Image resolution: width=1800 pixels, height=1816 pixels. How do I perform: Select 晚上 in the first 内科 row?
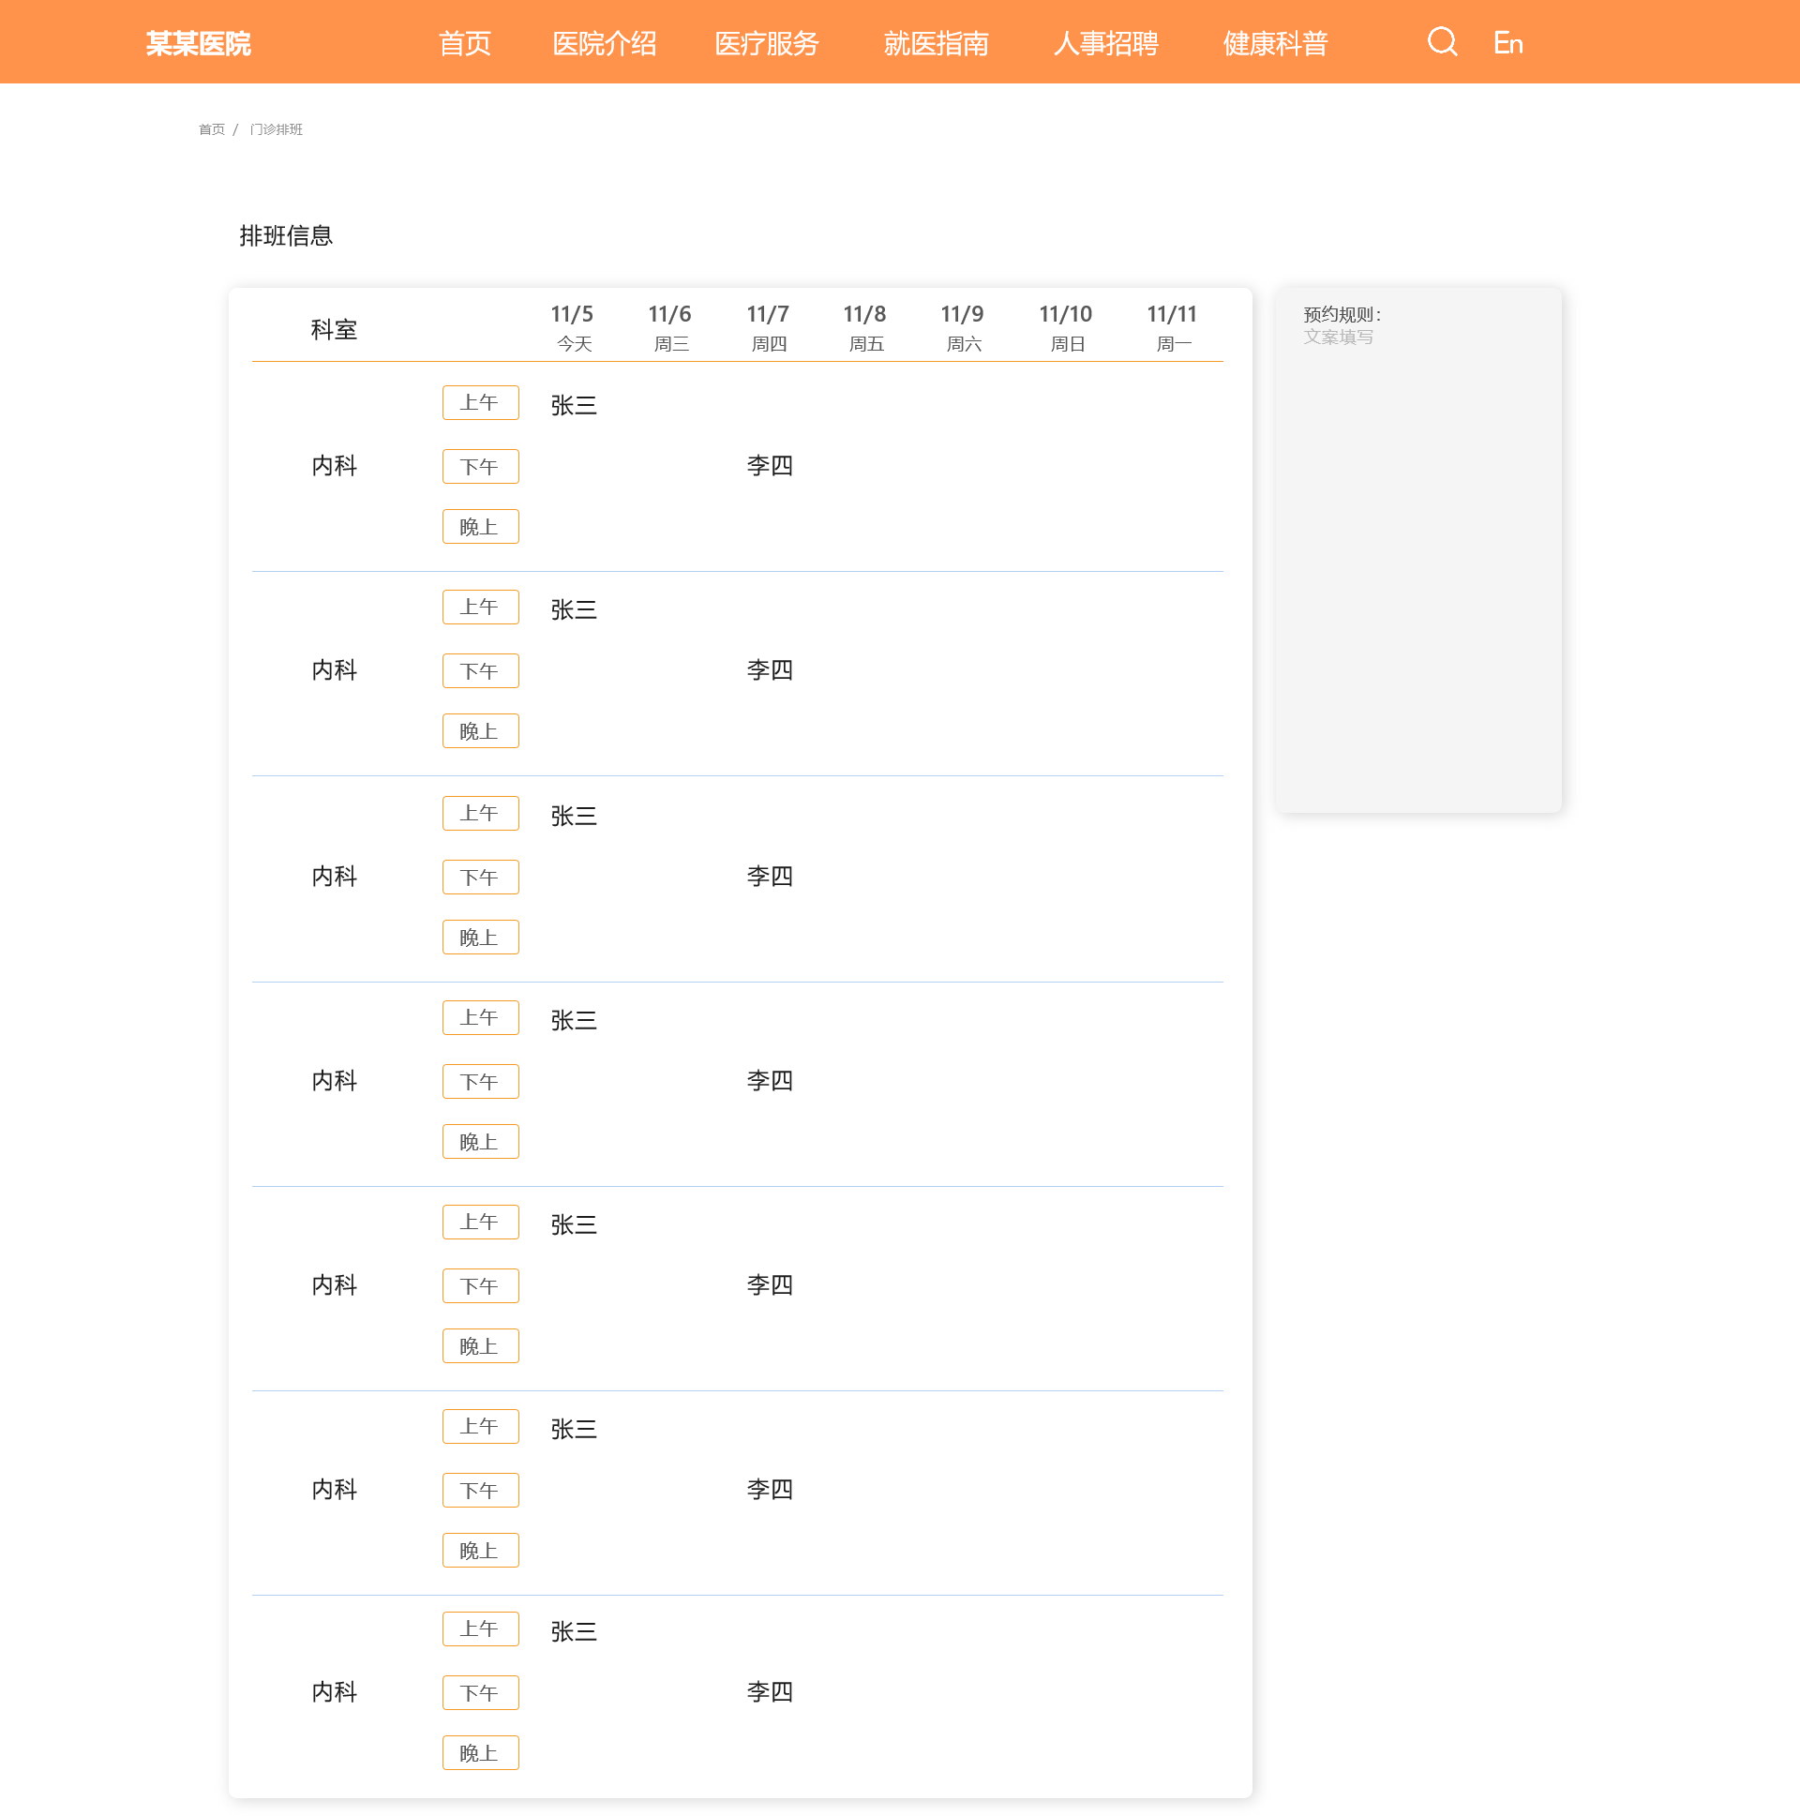(480, 527)
